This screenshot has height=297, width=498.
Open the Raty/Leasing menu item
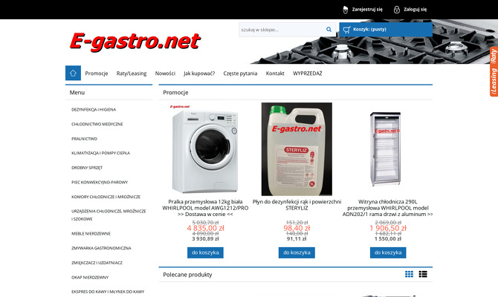pos(132,74)
